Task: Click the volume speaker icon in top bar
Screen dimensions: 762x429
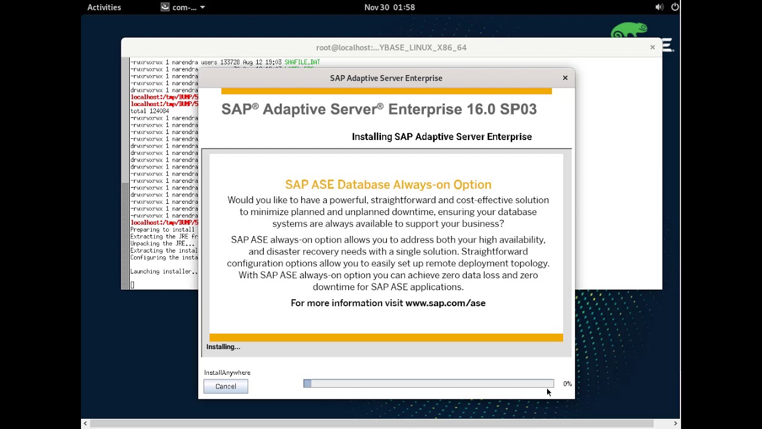Action: [x=659, y=7]
